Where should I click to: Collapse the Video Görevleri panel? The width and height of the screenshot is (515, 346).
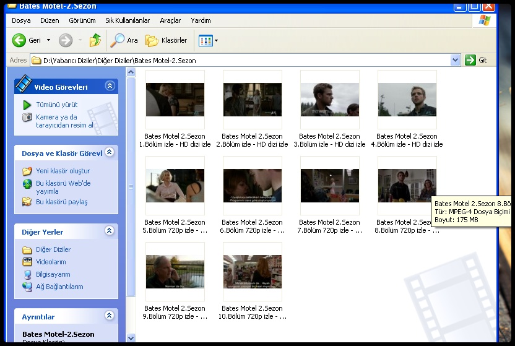(x=110, y=87)
